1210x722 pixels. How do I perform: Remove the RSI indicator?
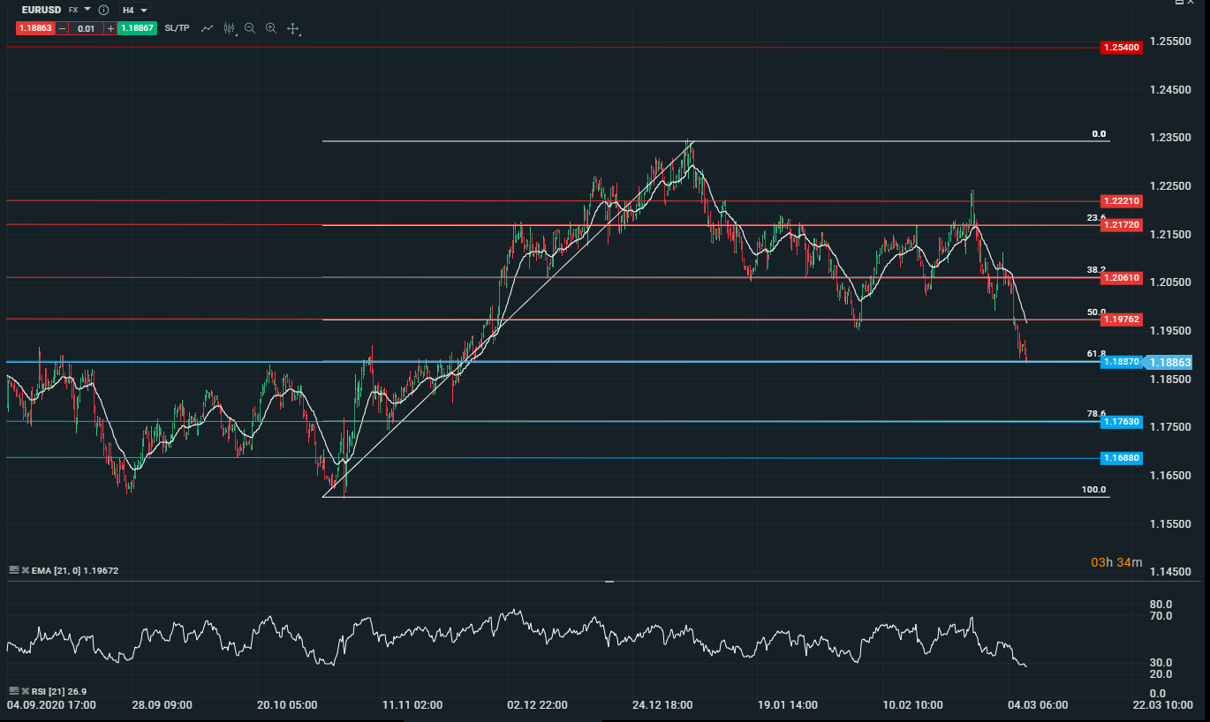[25, 691]
